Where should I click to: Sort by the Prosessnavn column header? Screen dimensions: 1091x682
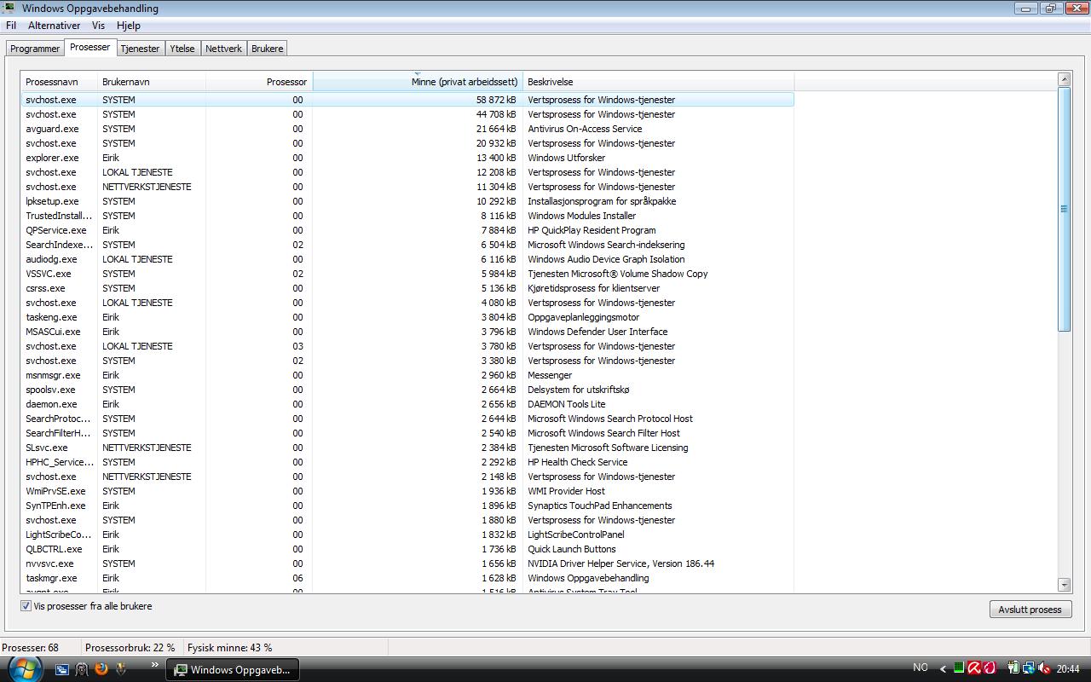click(x=59, y=82)
